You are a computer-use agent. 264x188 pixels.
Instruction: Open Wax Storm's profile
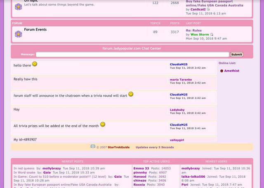tap(200, 34)
